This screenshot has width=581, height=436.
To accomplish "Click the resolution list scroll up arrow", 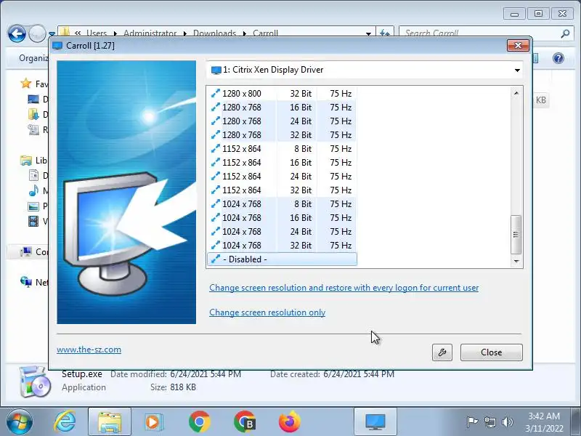I will coord(516,93).
